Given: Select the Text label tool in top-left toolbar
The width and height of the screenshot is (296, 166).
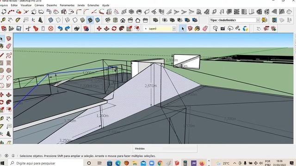Looking at the screenshot, I should (x=26, y=20).
